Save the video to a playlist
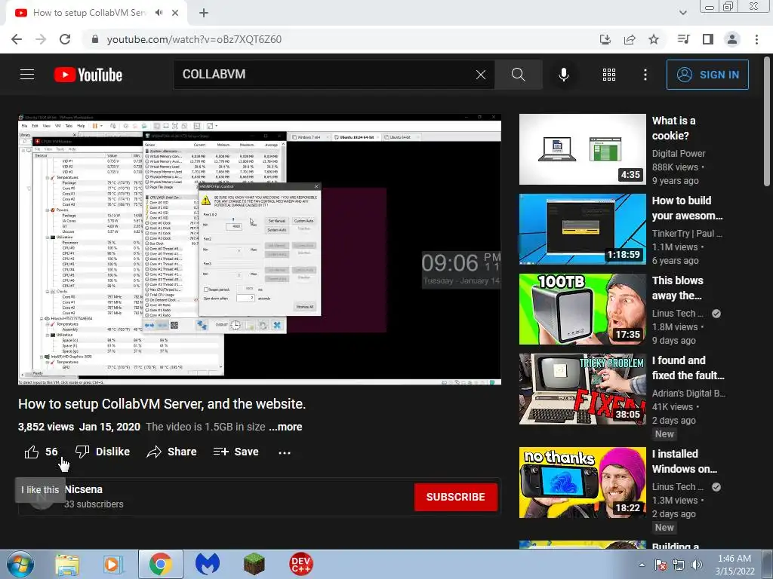Viewport: 773px width, 579px height. (x=236, y=452)
